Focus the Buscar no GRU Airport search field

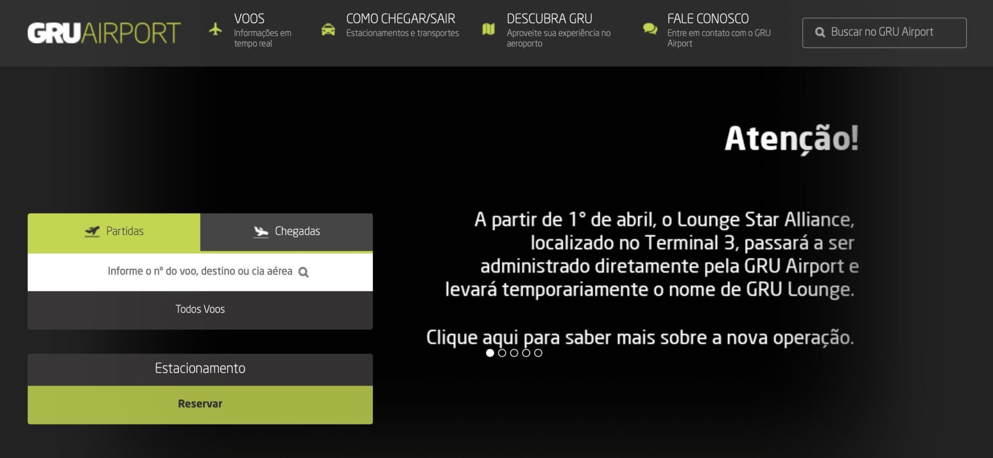click(884, 33)
